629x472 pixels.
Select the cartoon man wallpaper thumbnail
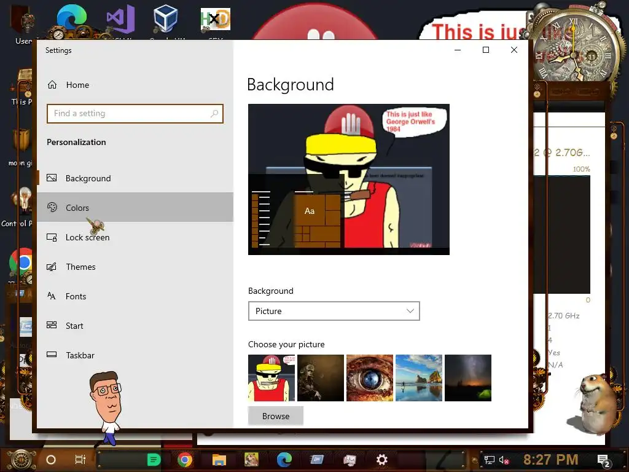[x=272, y=378]
